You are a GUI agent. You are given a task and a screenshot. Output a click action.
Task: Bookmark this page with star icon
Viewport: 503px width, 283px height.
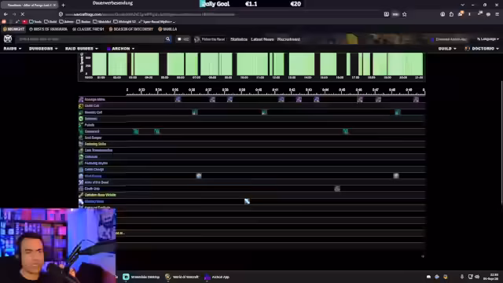click(x=405, y=14)
